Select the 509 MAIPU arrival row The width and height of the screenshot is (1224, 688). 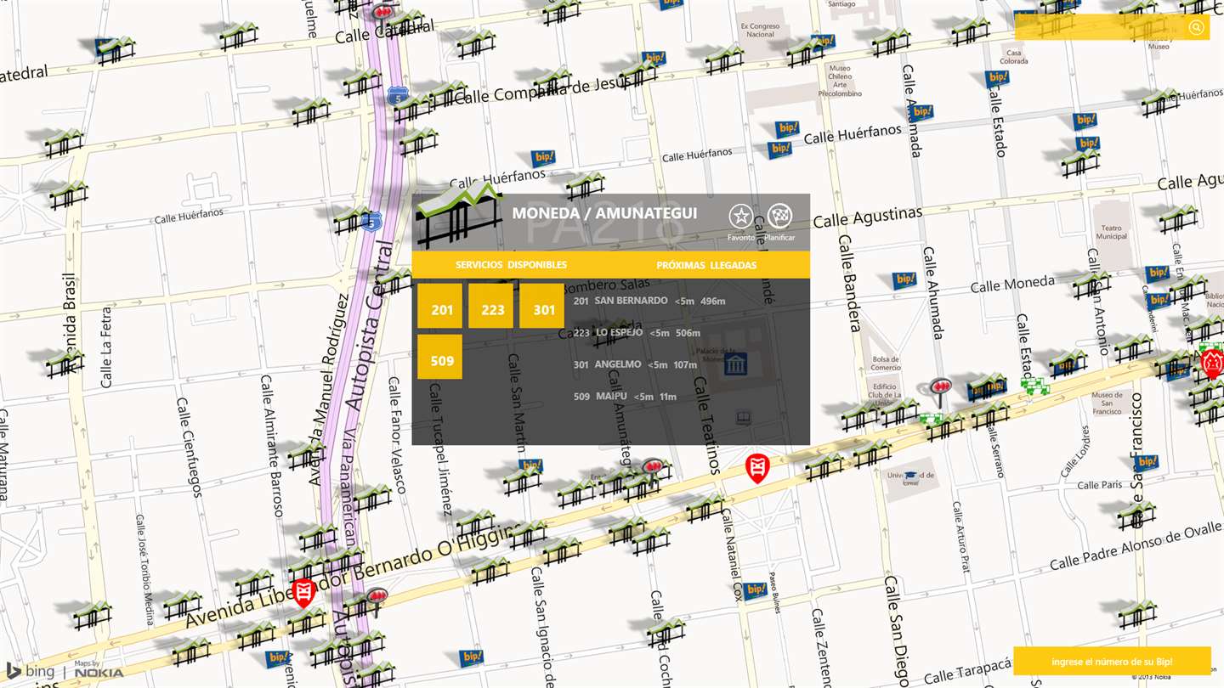[625, 397]
